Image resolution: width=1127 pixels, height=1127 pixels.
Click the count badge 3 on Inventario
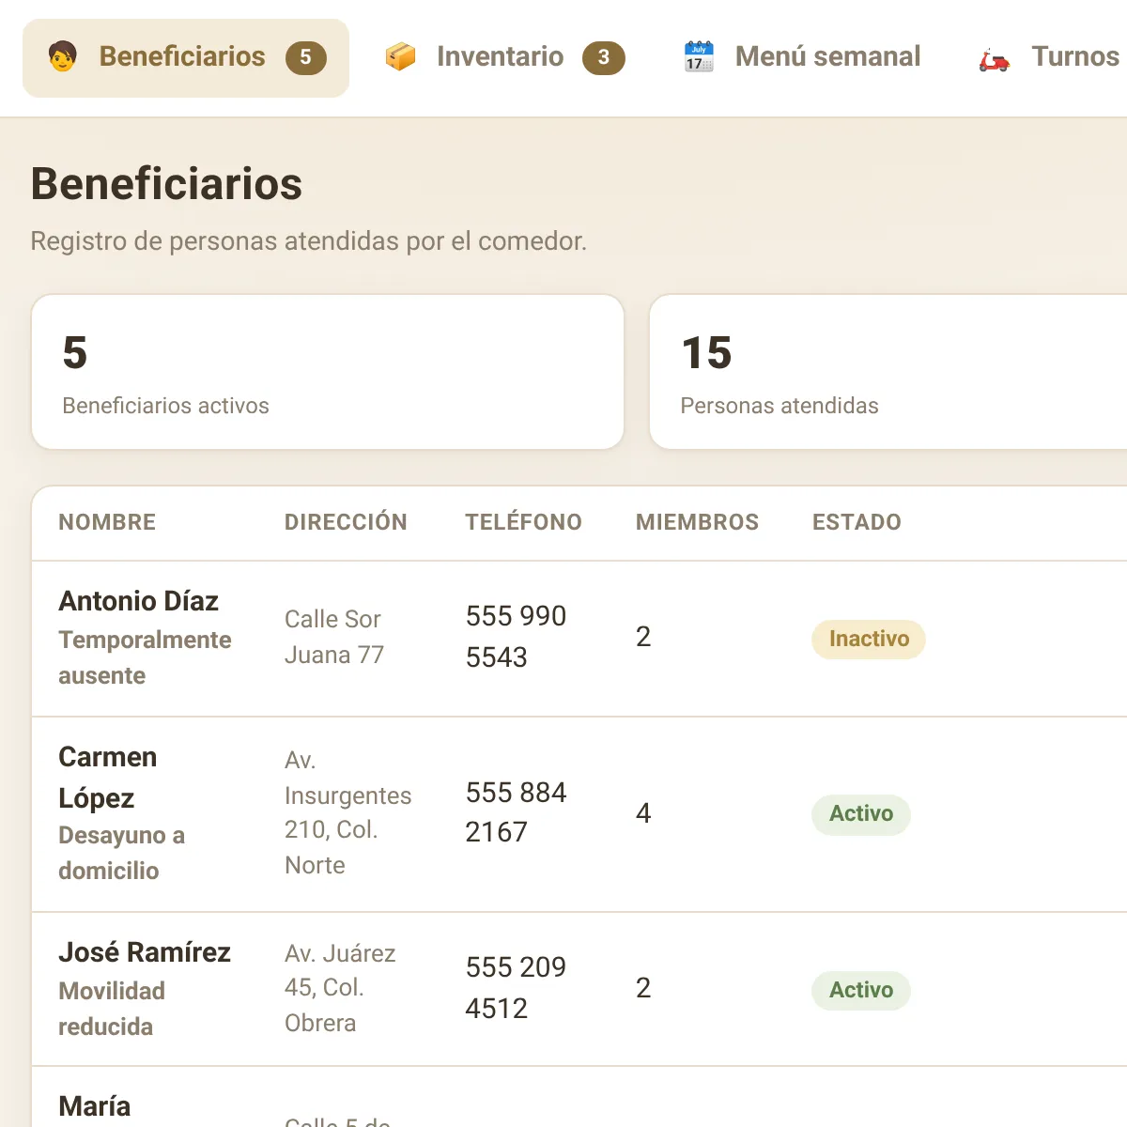tap(604, 58)
